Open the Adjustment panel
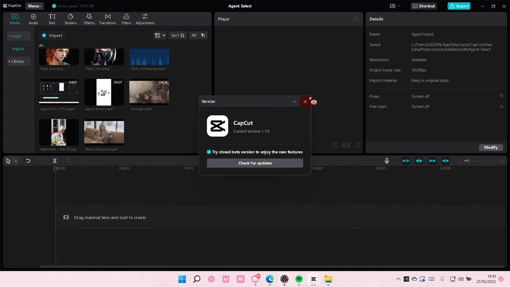 coord(145,19)
